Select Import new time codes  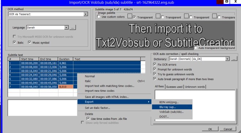click(x=100, y=91)
